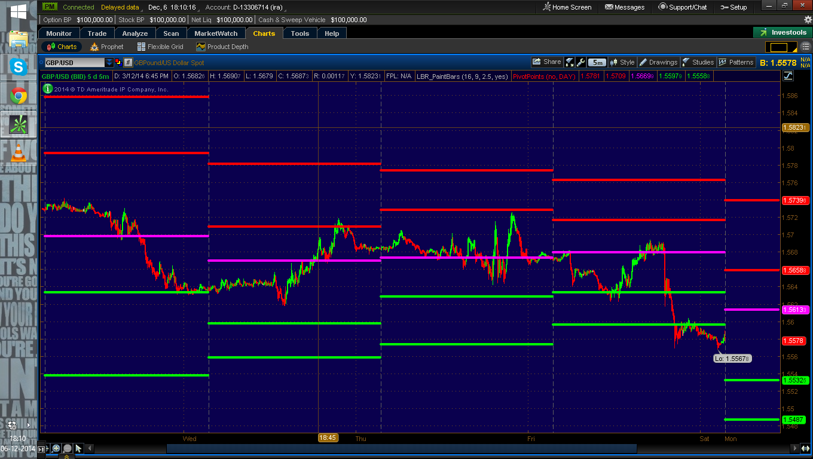Click the Lo: 1.5567 low bubble
This screenshot has height=459, width=813.
[x=732, y=359]
